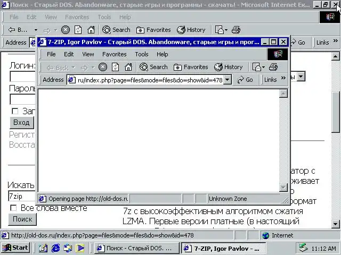Expand Links chevron in background Поиск window

point(335,40)
